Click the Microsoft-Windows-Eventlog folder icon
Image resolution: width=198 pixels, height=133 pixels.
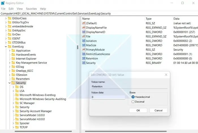pyautogui.click(x=17, y=95)
